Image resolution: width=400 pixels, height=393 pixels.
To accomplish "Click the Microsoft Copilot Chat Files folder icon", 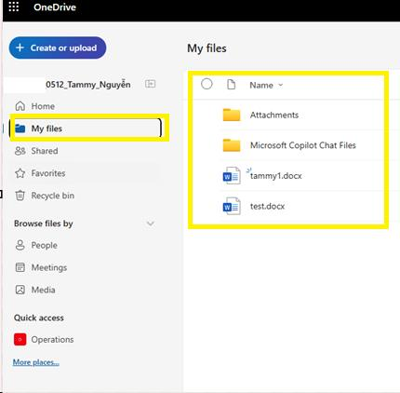I will pos(232,145).
